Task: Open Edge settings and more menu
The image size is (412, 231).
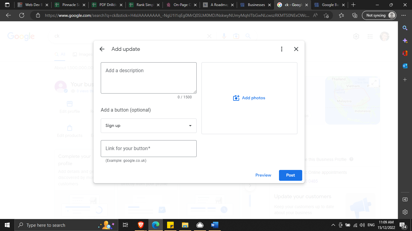Action: click(404, 15)
